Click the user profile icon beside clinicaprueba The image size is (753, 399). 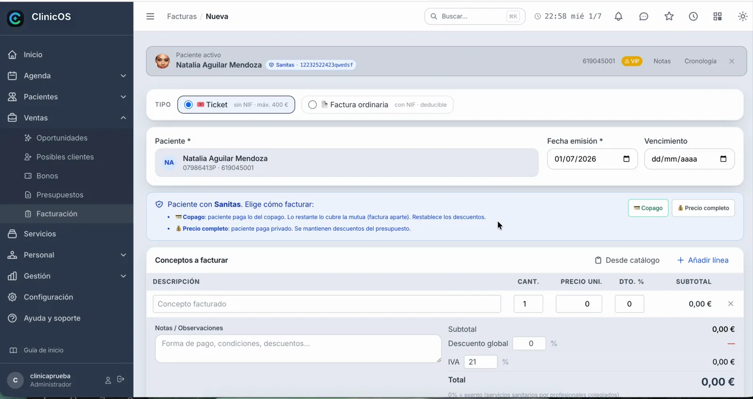(x=108, y=380)
